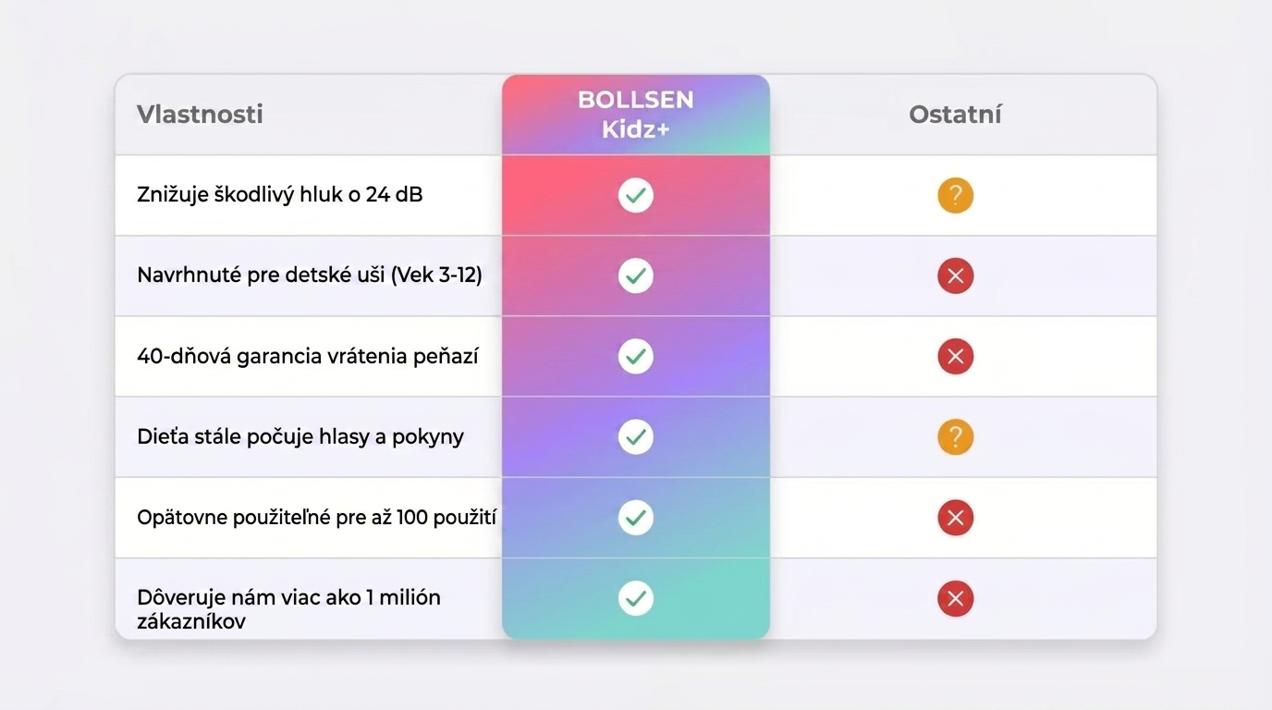1272x710 pixels.
Task: Click 'Dôveruje nám viac ako 1 milión zákazníkov' text
Action: click(288, 608)
